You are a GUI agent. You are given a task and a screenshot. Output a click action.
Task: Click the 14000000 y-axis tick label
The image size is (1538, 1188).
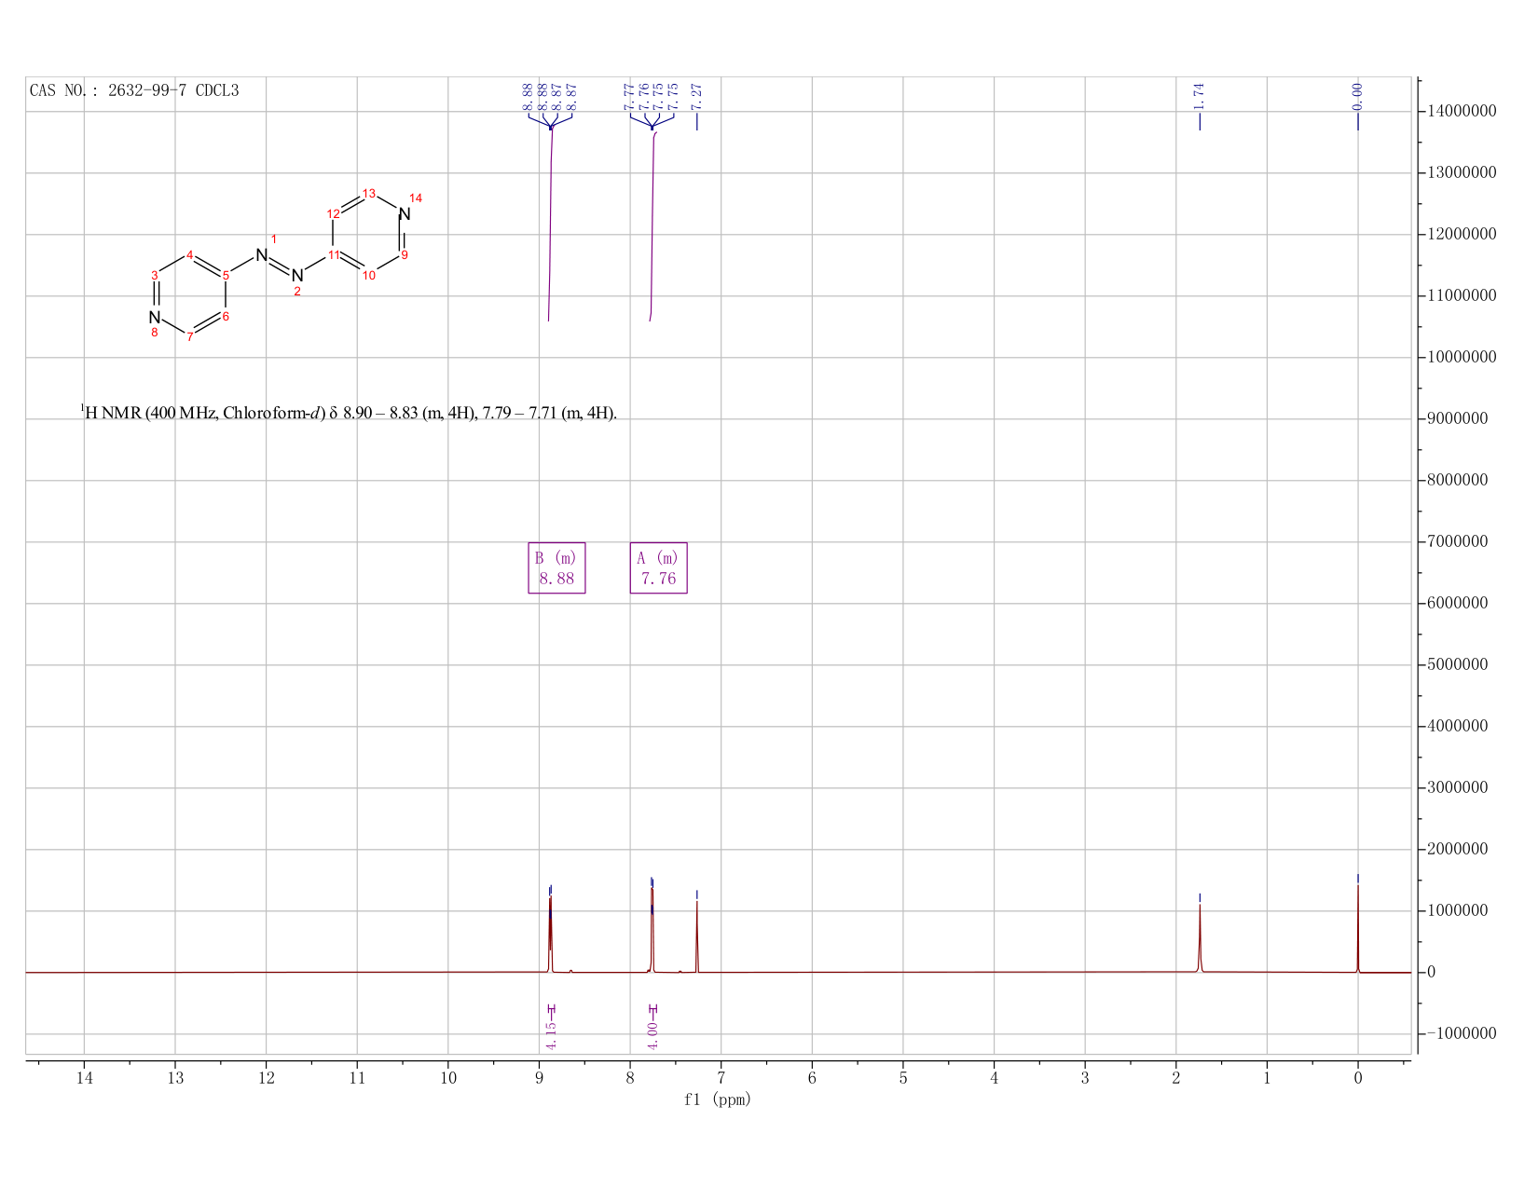tap(1461, 112)
